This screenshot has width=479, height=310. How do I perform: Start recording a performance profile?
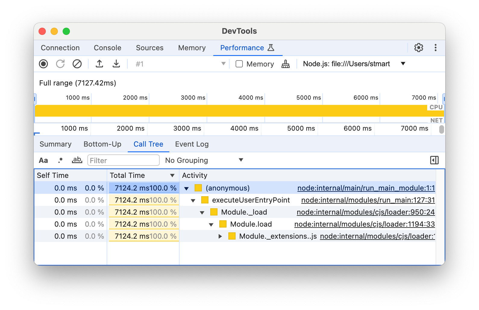tap(43, 64)
